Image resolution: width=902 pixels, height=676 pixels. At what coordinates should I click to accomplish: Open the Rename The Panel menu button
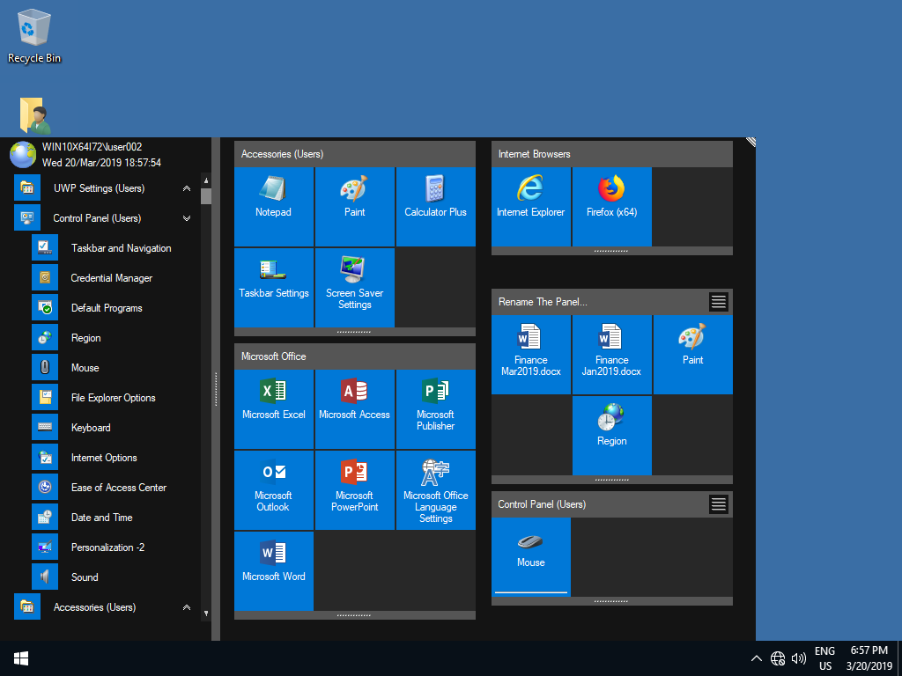coord(719,302)
